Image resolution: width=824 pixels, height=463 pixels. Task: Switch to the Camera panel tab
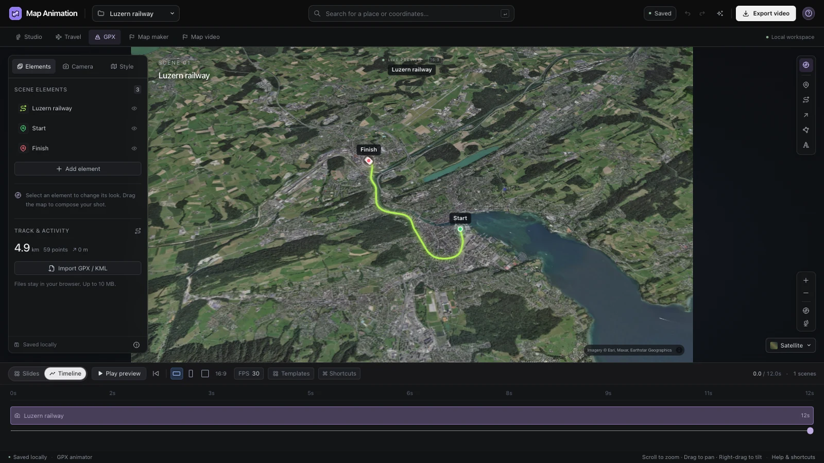click(78, 66)
